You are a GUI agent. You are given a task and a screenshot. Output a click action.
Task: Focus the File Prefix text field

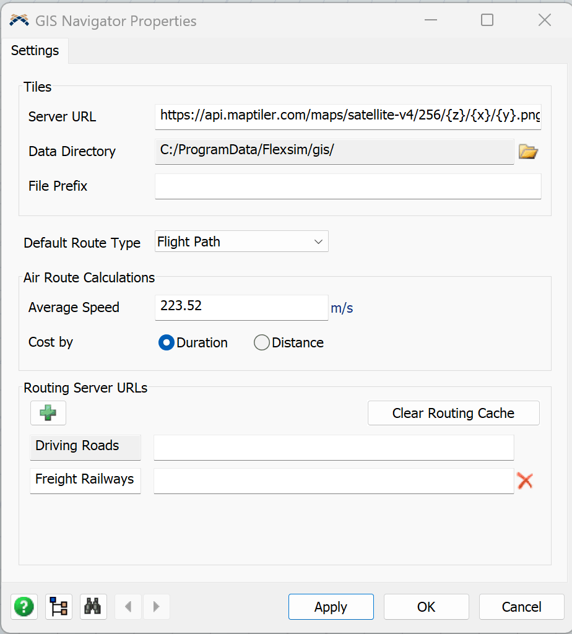[348, 186]
